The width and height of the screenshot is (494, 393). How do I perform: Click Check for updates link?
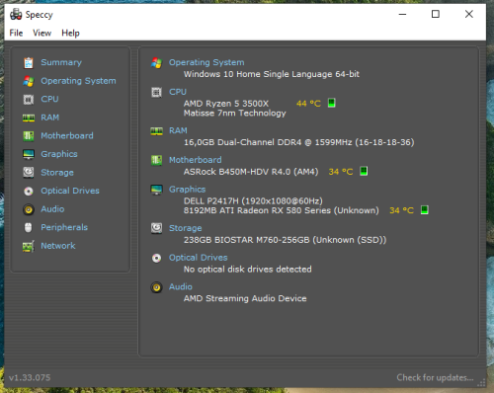[435, 377]
